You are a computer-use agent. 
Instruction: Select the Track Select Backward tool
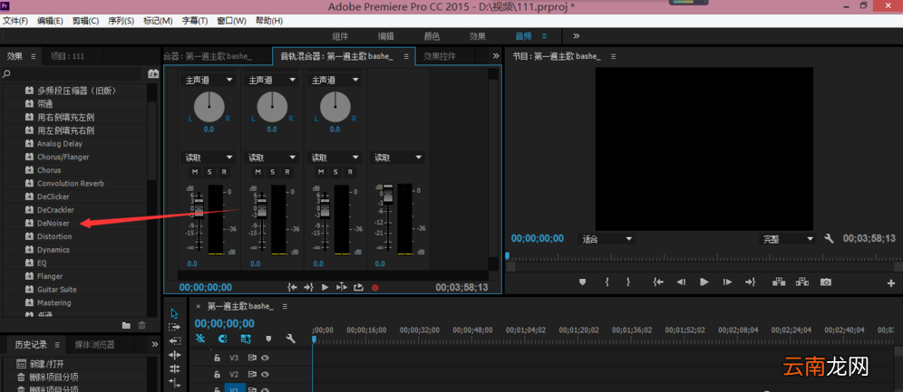[174, 340]
